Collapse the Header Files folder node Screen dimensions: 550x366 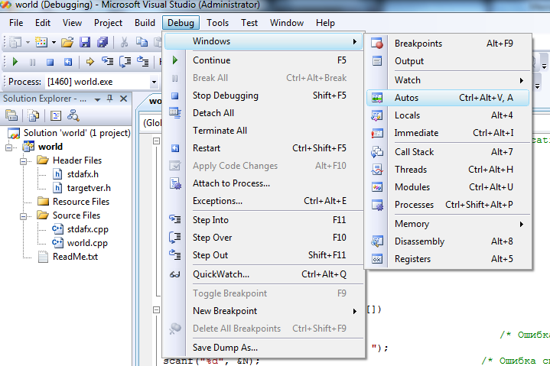point(23,161)
